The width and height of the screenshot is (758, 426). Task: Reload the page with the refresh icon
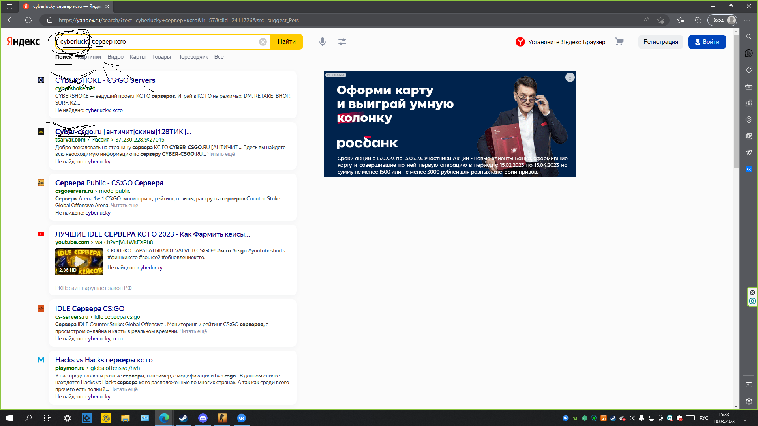[x=28, y=20]
